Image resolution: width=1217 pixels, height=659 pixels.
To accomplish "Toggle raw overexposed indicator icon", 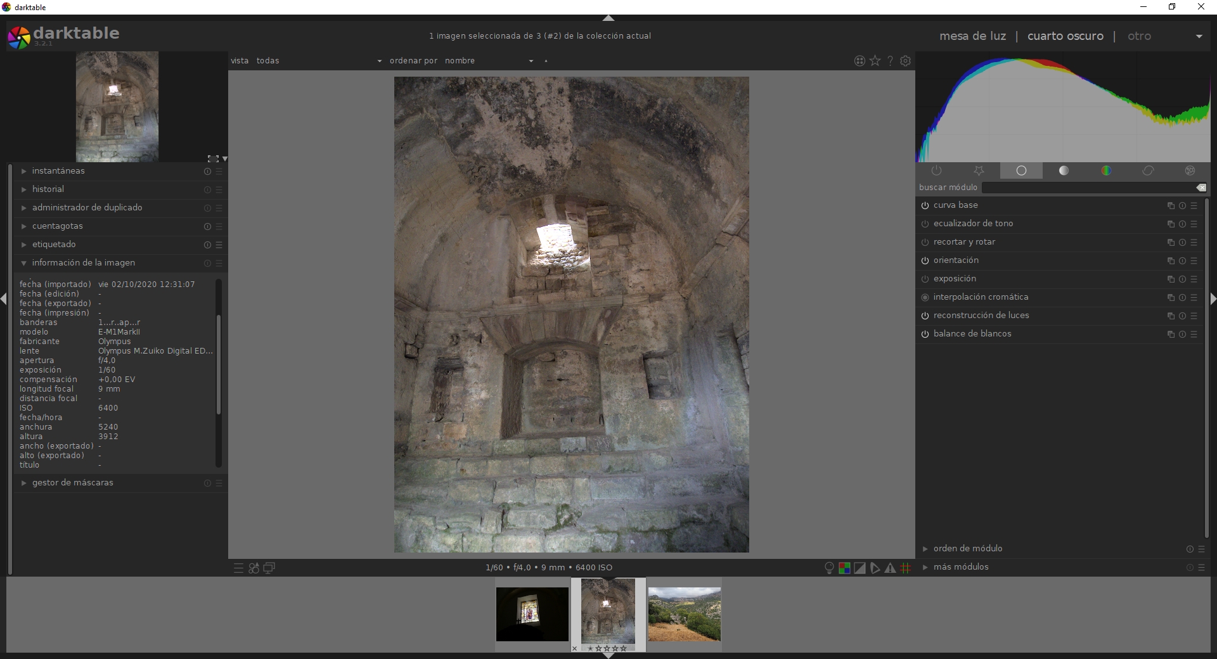I will tap(844, 568).
